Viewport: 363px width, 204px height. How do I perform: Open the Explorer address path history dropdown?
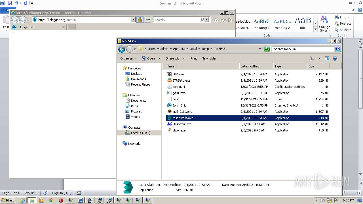[x=260, y=49]
